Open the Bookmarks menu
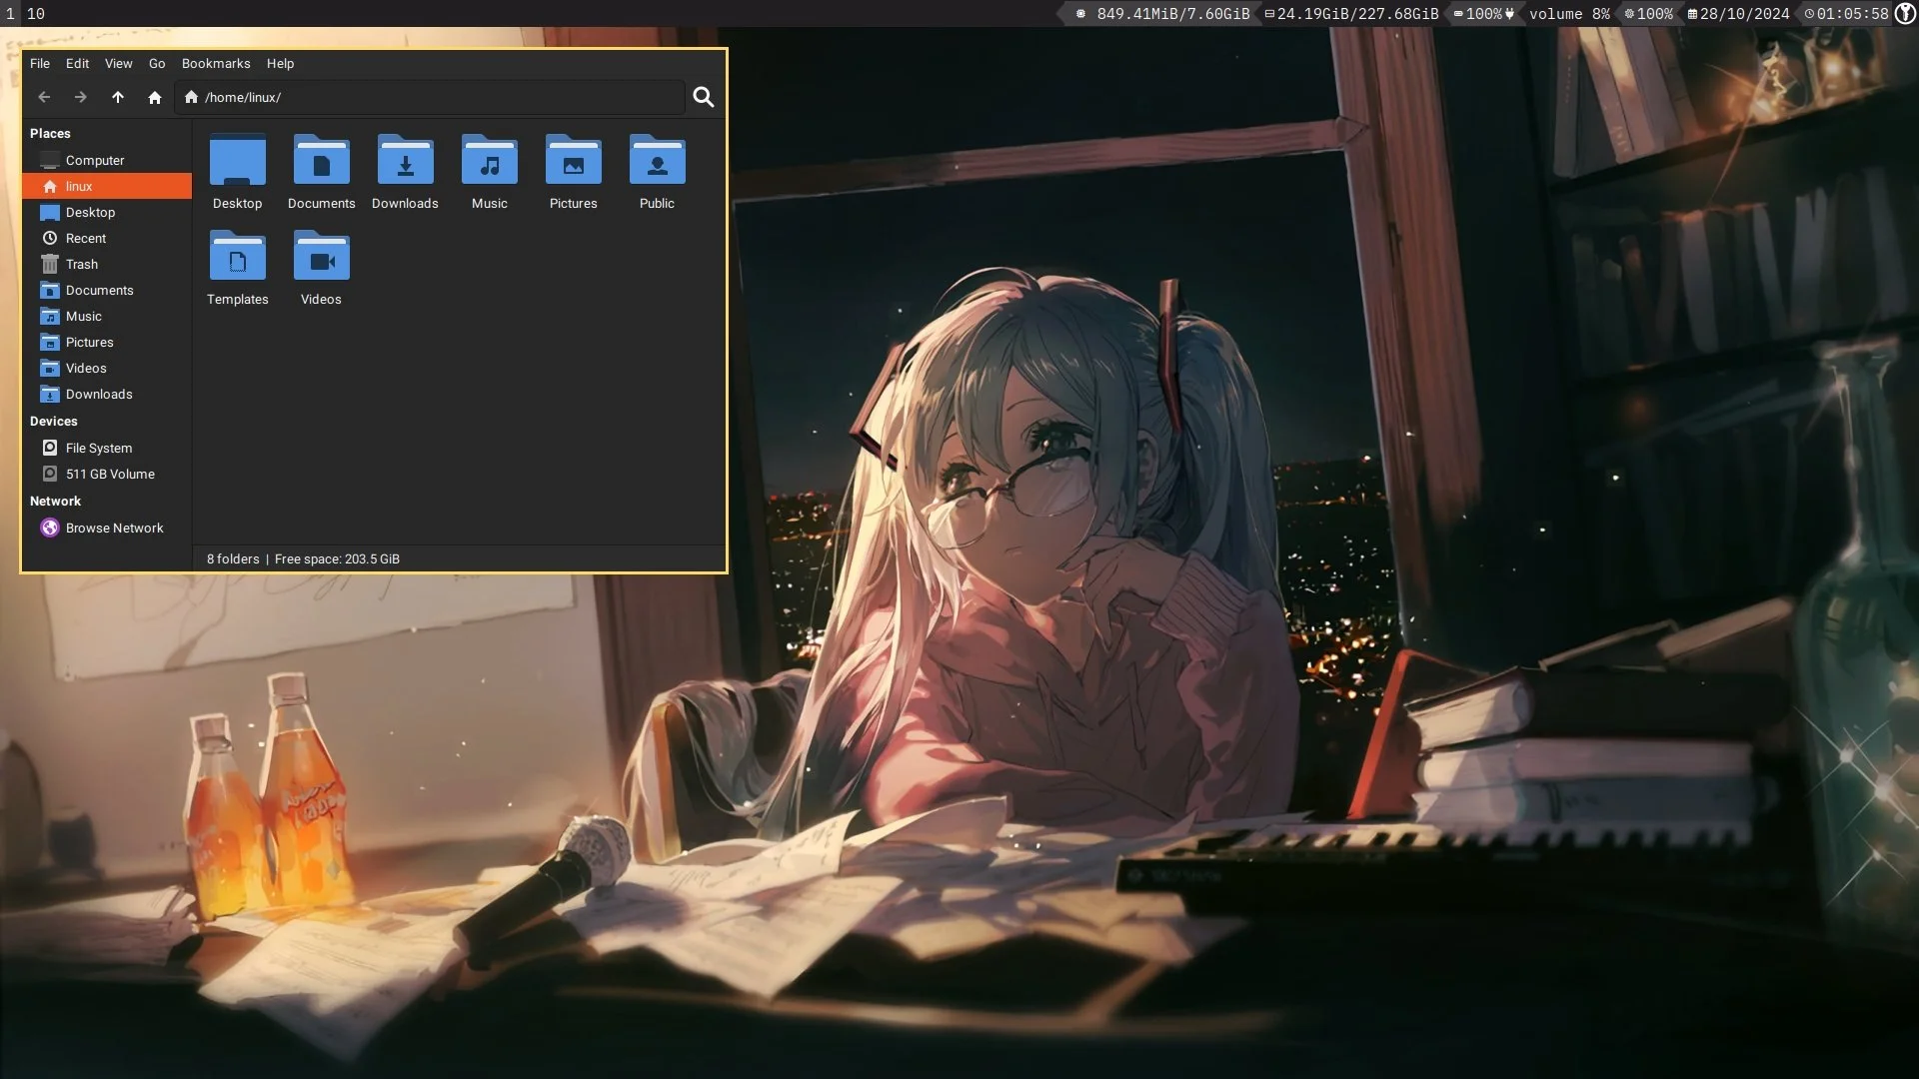1919x1079 pixels. [216, 63]
